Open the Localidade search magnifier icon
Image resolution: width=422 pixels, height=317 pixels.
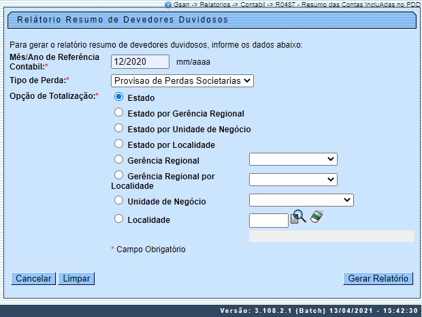(298, 217)
